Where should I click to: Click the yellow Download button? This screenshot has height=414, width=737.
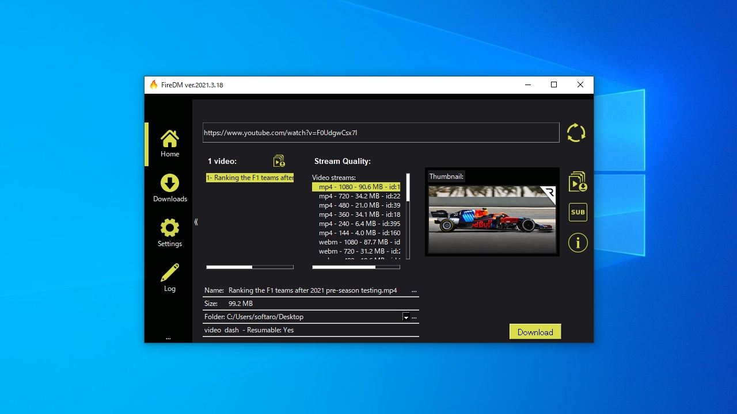535,332
